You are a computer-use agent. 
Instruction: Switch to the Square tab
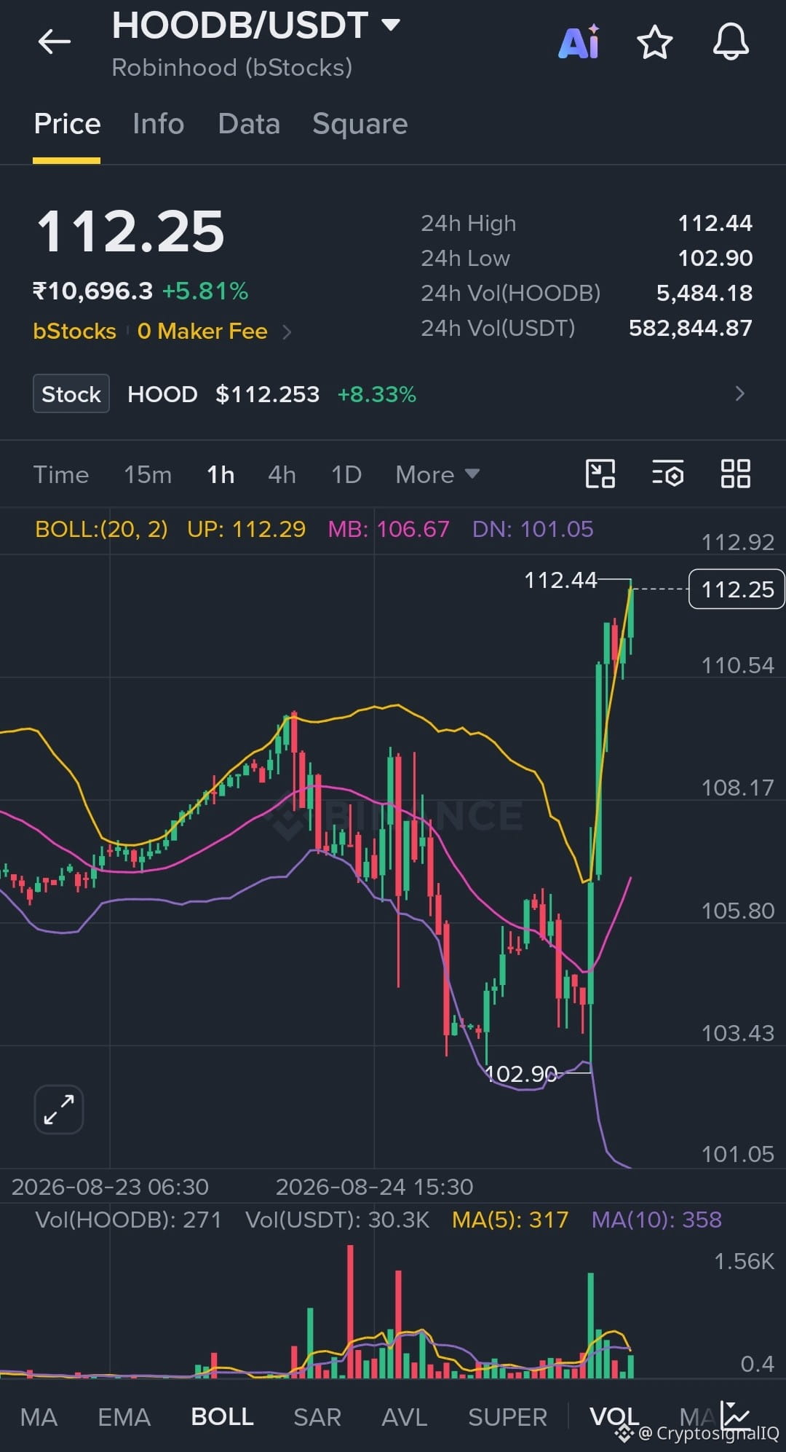tap(360, 124)
